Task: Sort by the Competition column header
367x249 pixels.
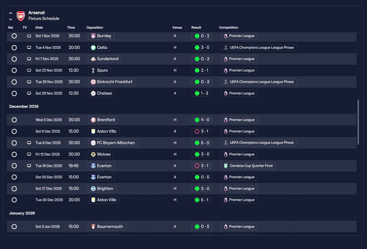Action: click(229, 28)
